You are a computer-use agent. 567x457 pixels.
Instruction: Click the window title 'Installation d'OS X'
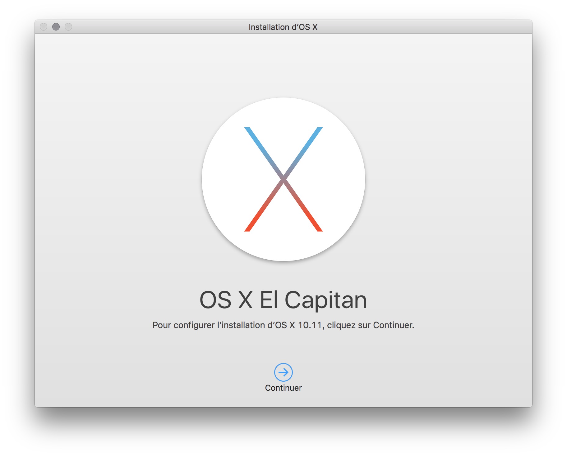tap(283, 27)
